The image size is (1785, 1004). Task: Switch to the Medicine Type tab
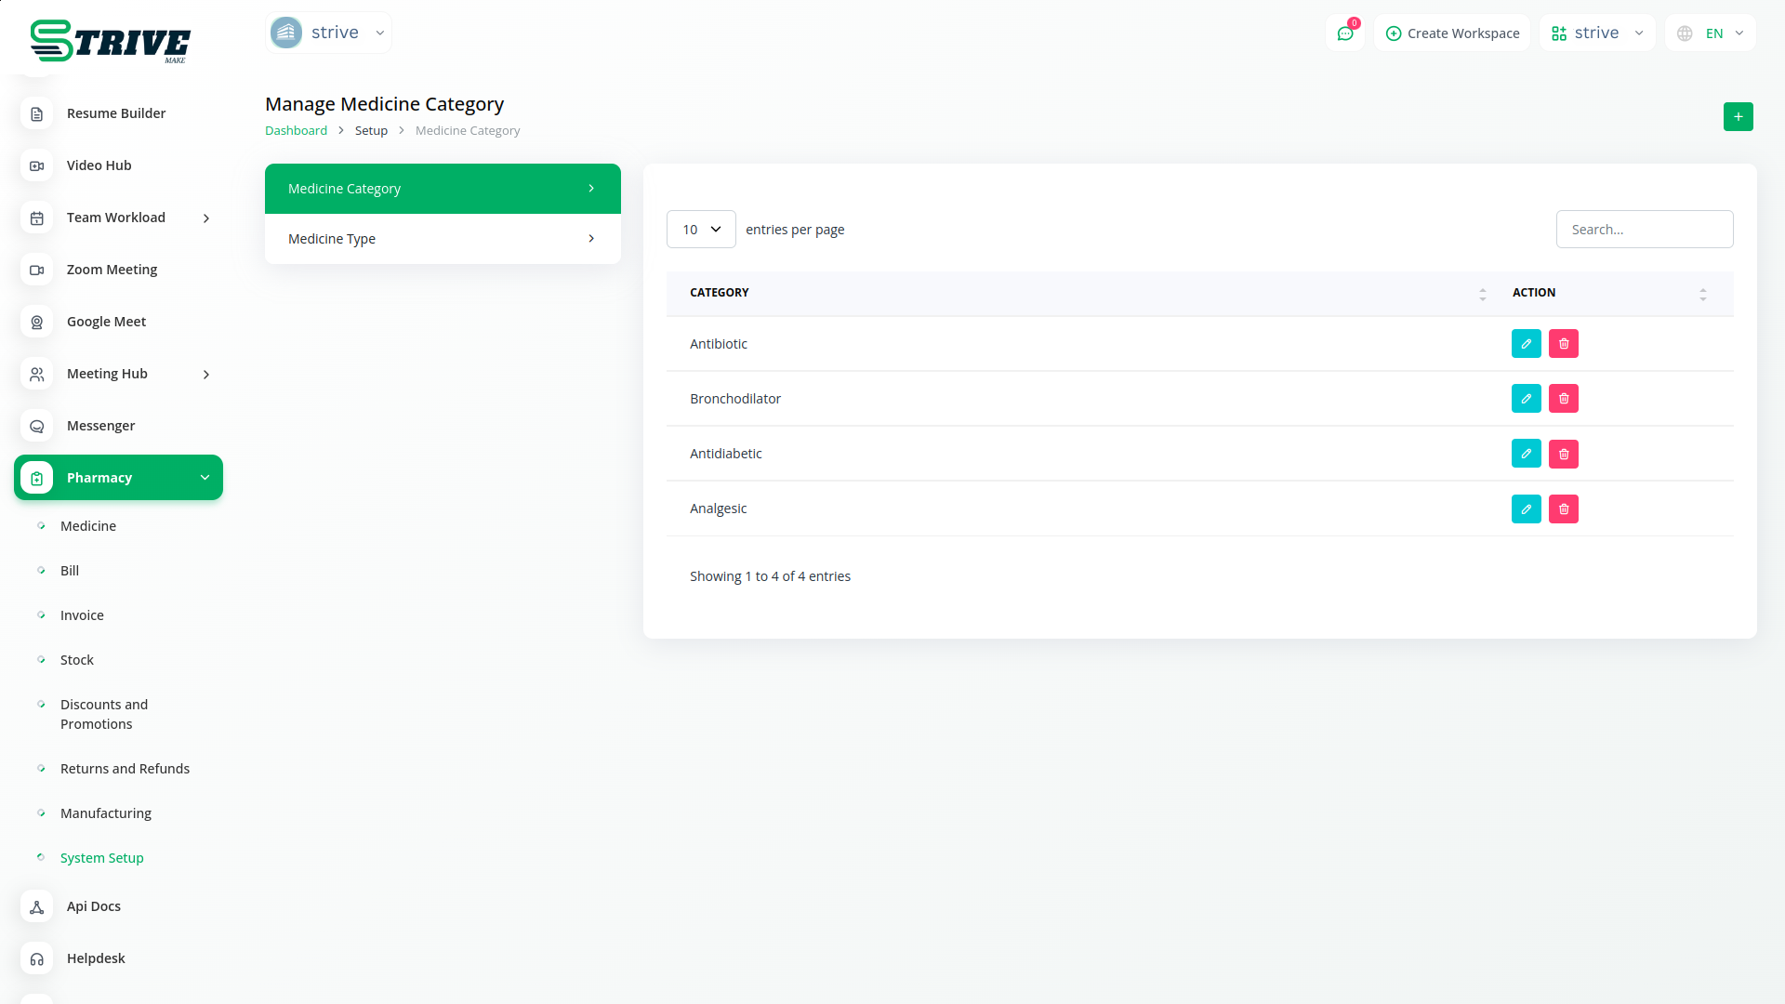point(443,239)
